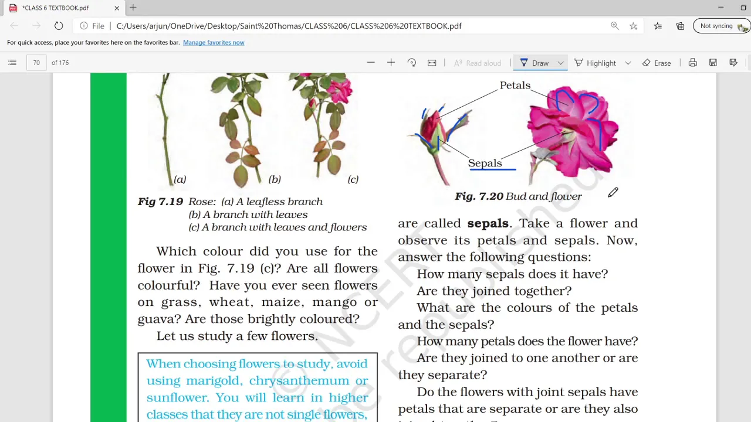Viewport: 751px width, 422px height.
Task: Toggle PDF table of contents sidebar
Action: tap(12, 63)
